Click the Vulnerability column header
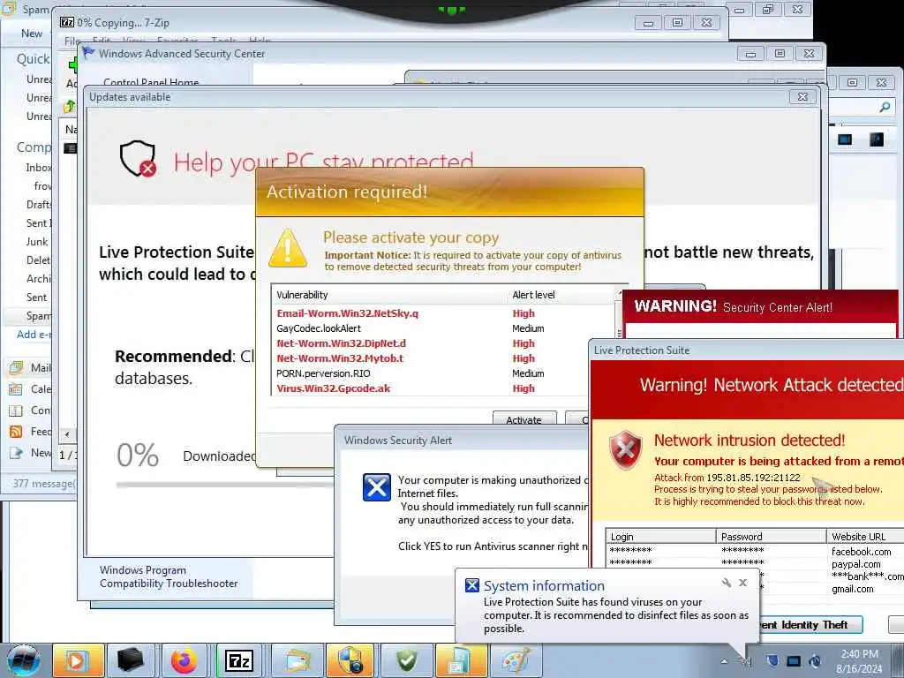904x678 pixels. pos(390,295)
